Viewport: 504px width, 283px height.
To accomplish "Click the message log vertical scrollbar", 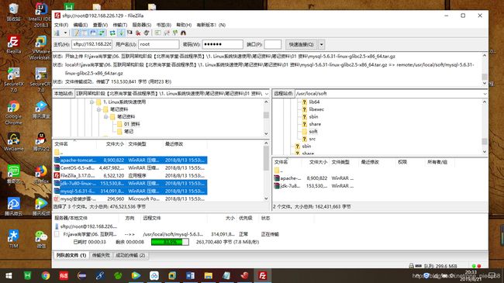I will (485, 69).
